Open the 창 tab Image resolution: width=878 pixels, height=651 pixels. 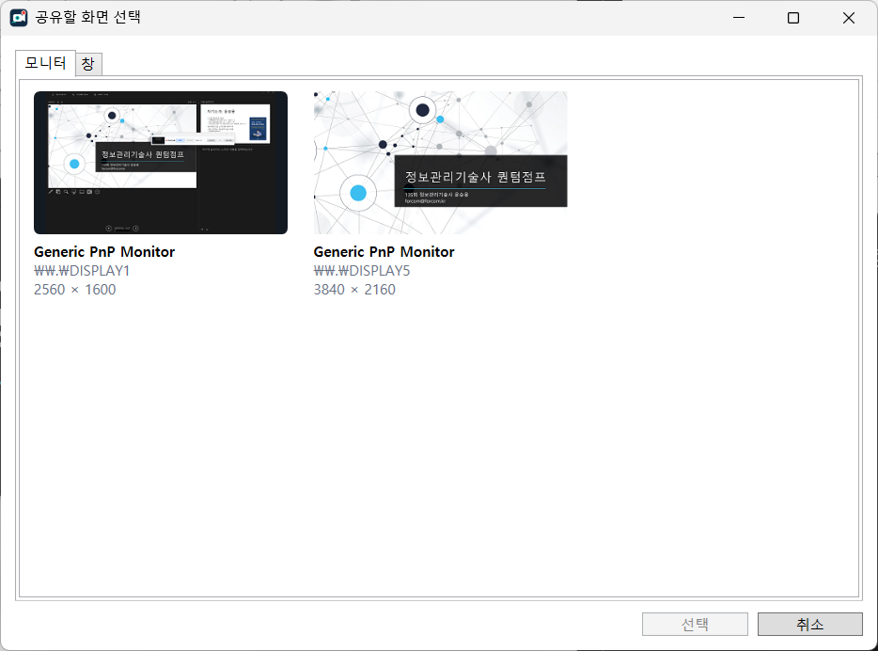[x=88, y=64]
